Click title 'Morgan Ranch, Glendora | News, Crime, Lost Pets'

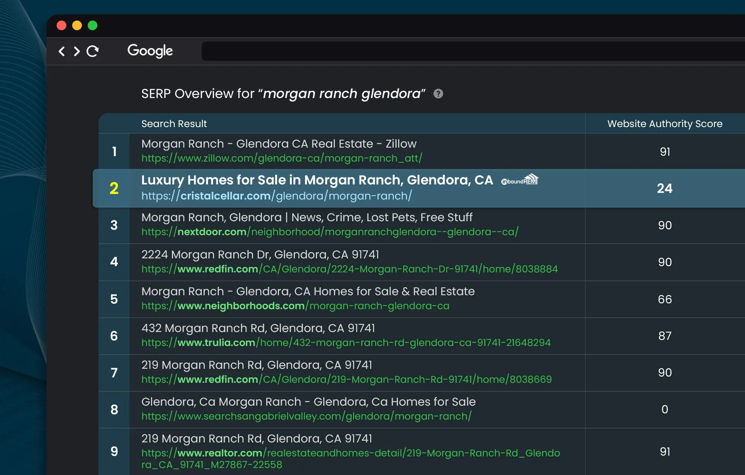[307, 217]
